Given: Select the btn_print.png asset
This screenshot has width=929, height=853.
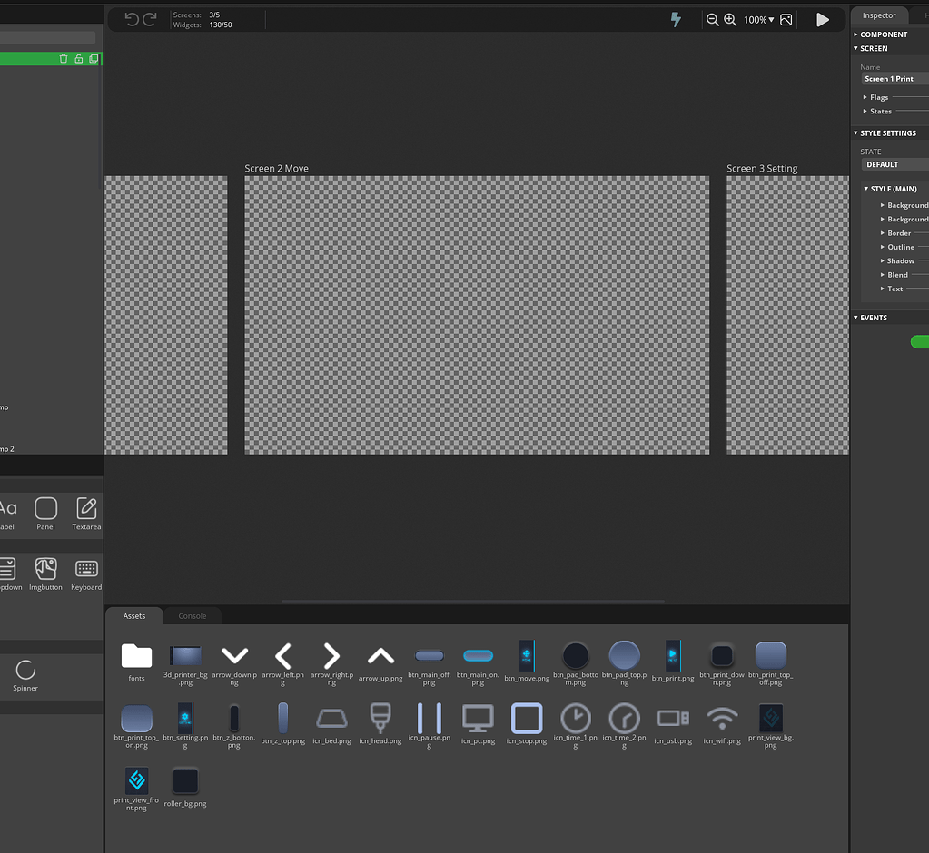Looking at the screenshot, I should click(673, 661).
